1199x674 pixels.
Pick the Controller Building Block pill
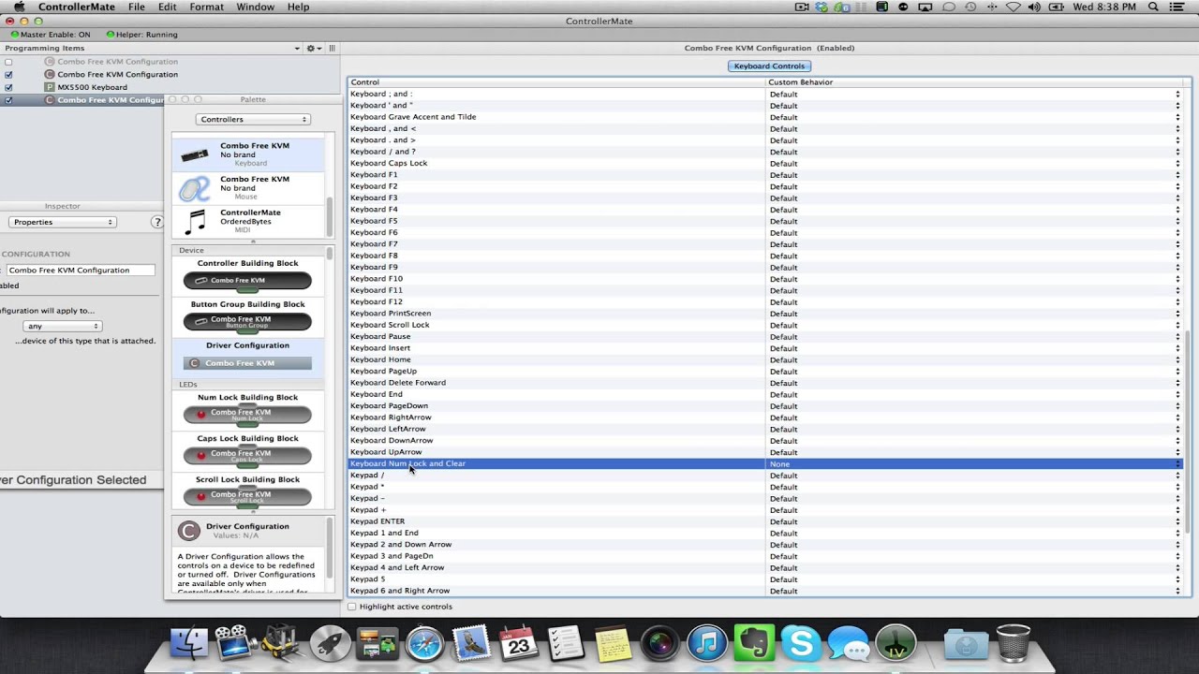point(247,280)
